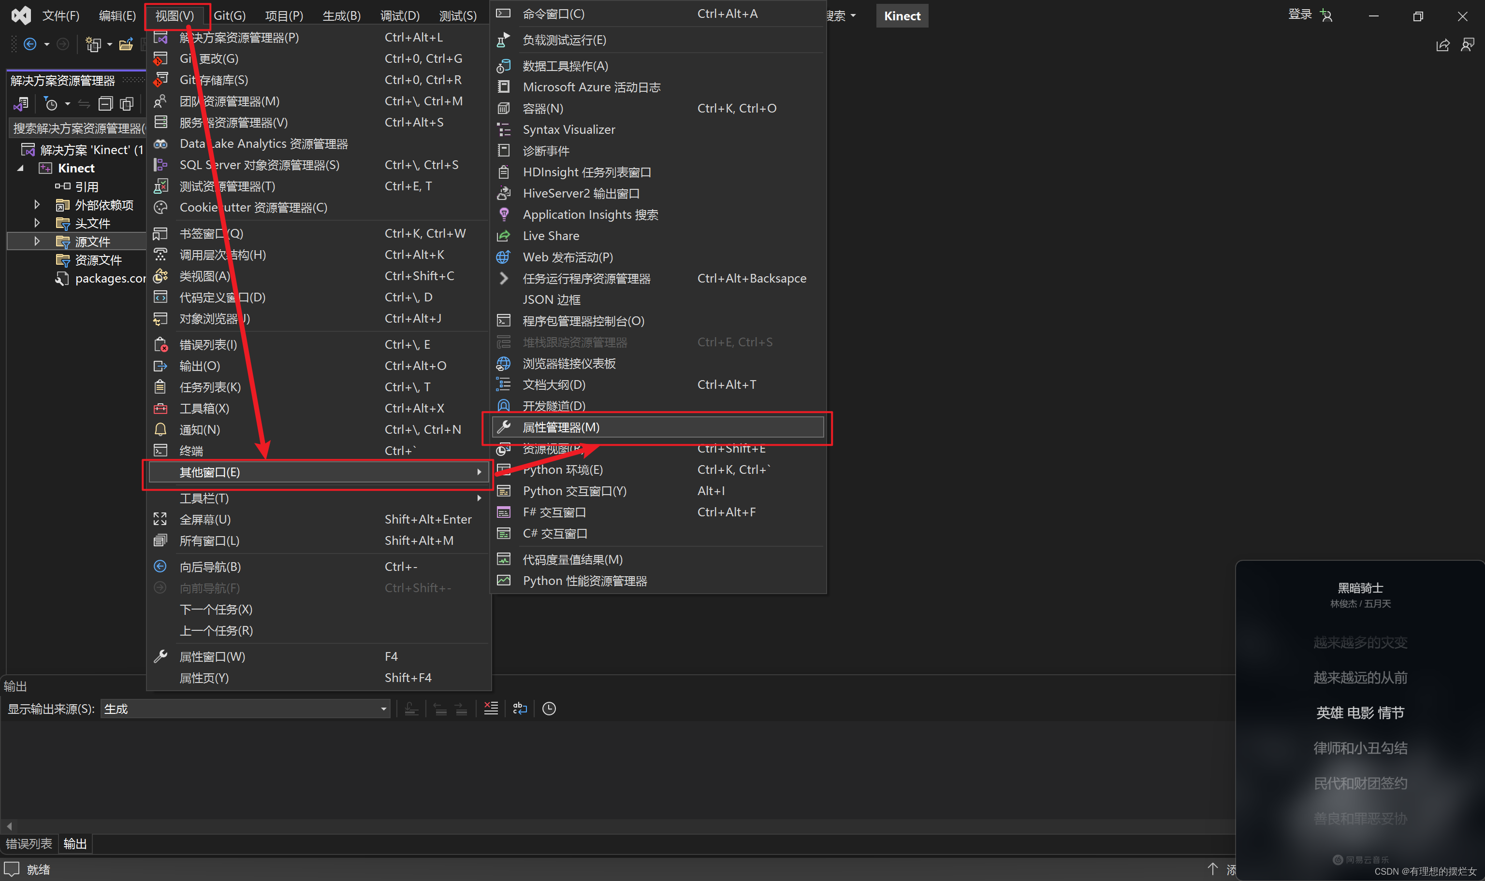This screenshot has height=881, width=1485.
Task: Click the collapse all icon in Solution Explorer
Action: (x=105, y=103)
